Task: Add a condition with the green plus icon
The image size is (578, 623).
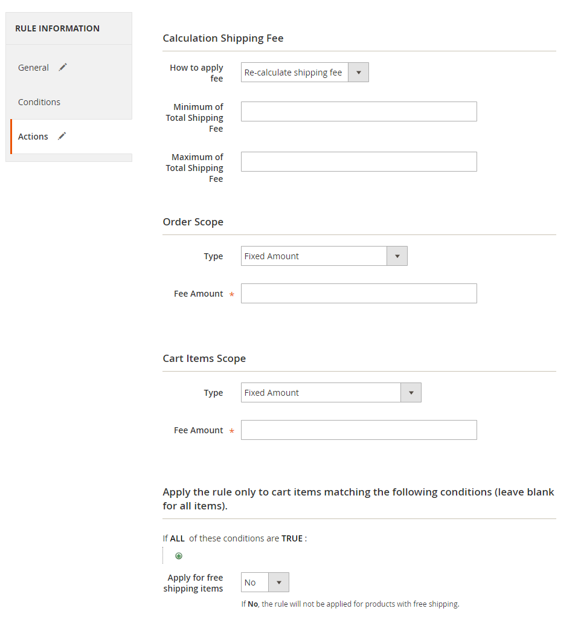Action: coord(179,556)
